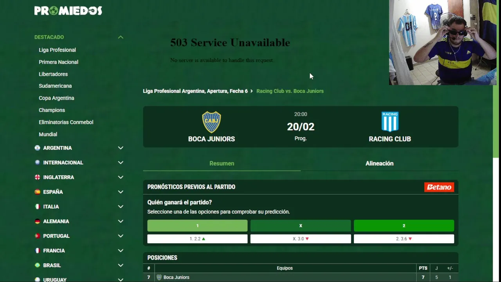Screen dimensions: 501x282
Task: Click the Internacional globe icon
Action: (x=38, y=163)
